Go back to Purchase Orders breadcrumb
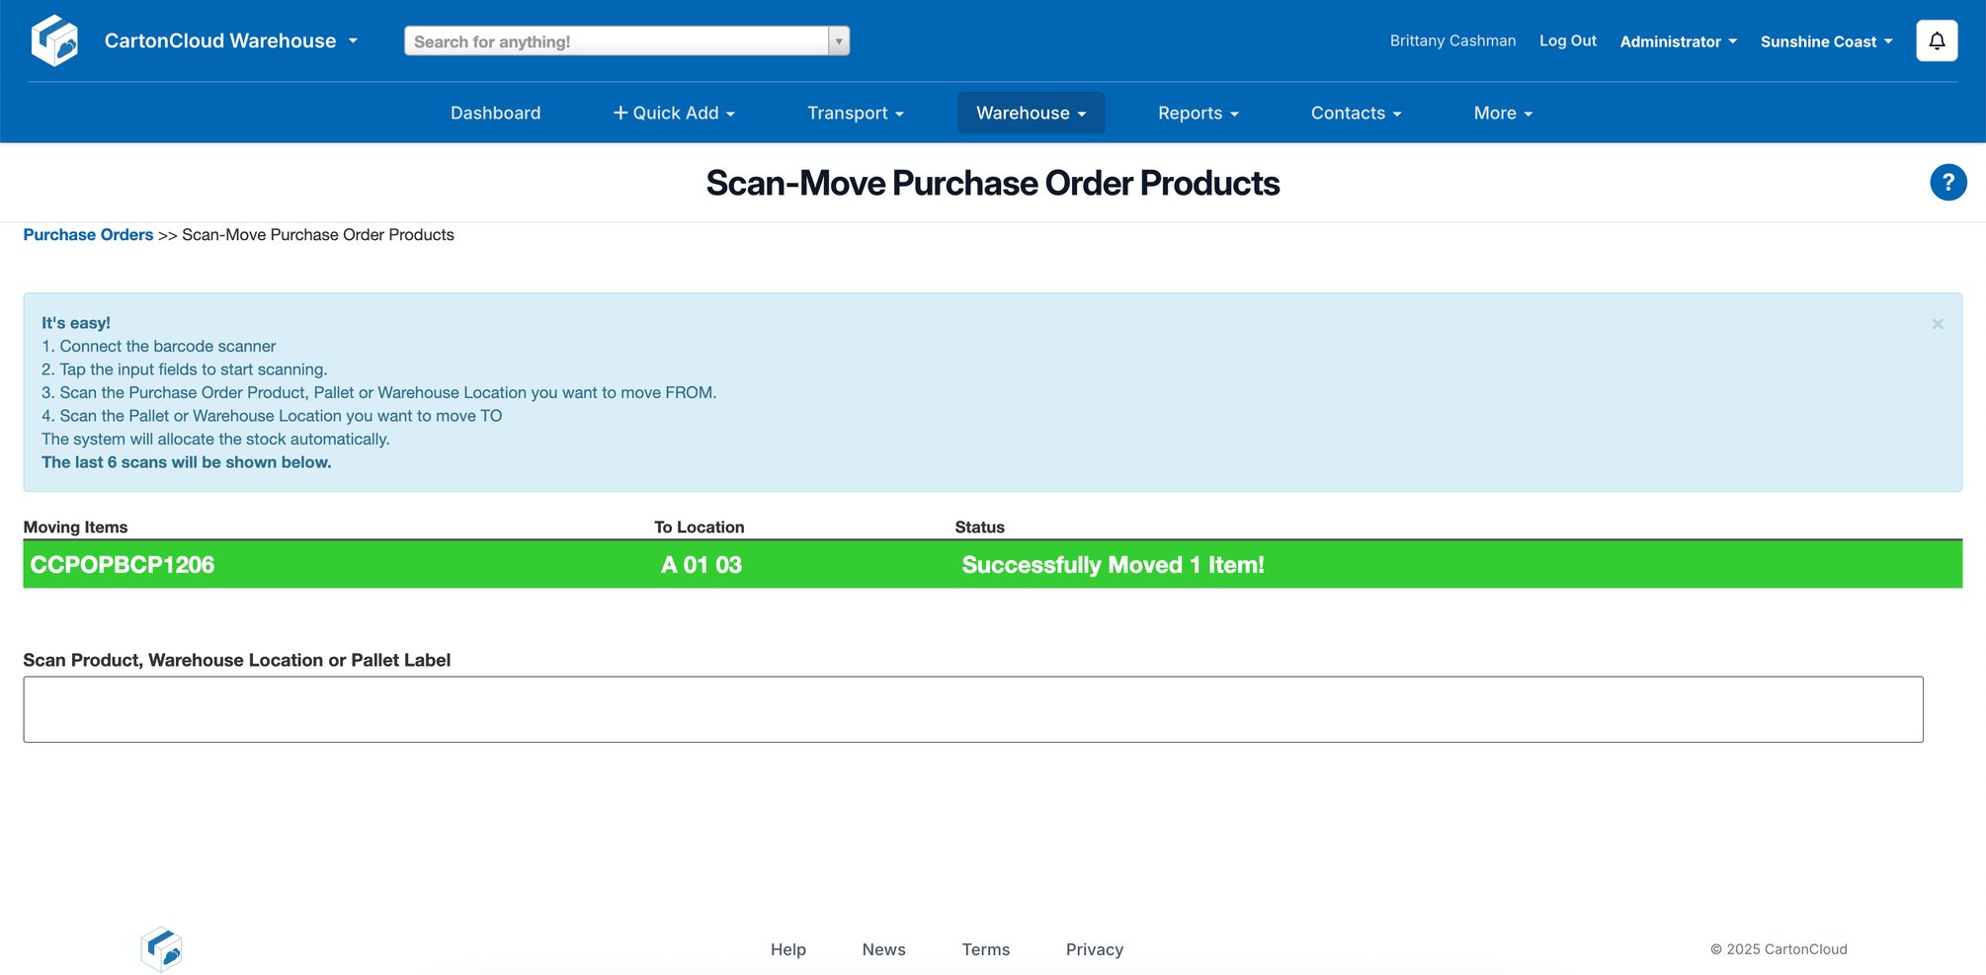 (88, 234)
